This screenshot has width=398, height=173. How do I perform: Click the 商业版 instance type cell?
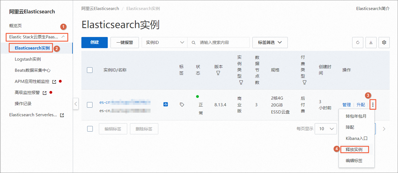[x=239, y=105]
